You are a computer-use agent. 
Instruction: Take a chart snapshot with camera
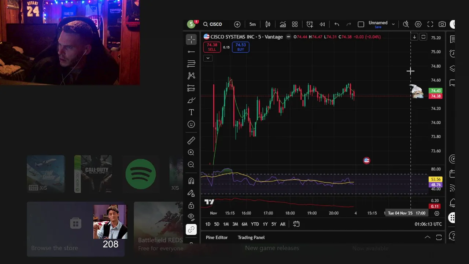[x=442, y=24]
